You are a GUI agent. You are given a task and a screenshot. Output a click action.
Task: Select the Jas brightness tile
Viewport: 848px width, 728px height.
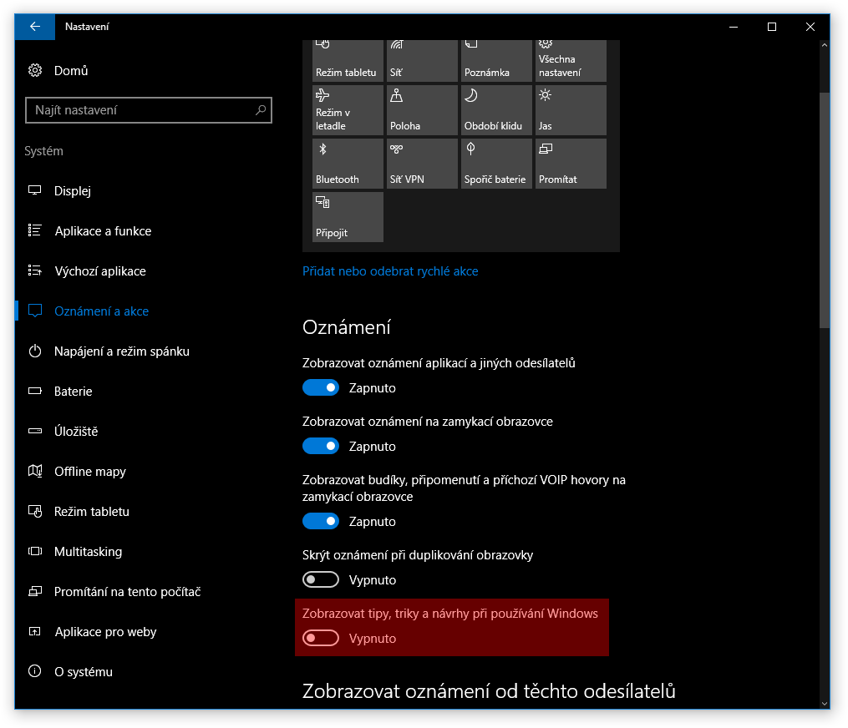pos(571,110)
